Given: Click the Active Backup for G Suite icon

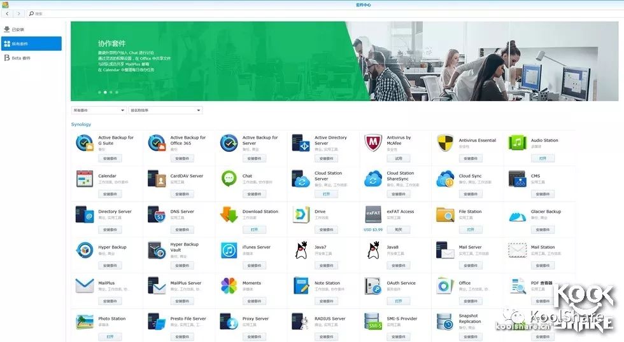Looking at the screenshot, I should point(84,143).
